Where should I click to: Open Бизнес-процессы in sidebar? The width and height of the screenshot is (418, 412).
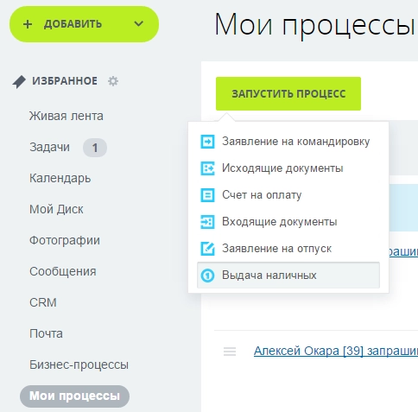tap(79, 364)
